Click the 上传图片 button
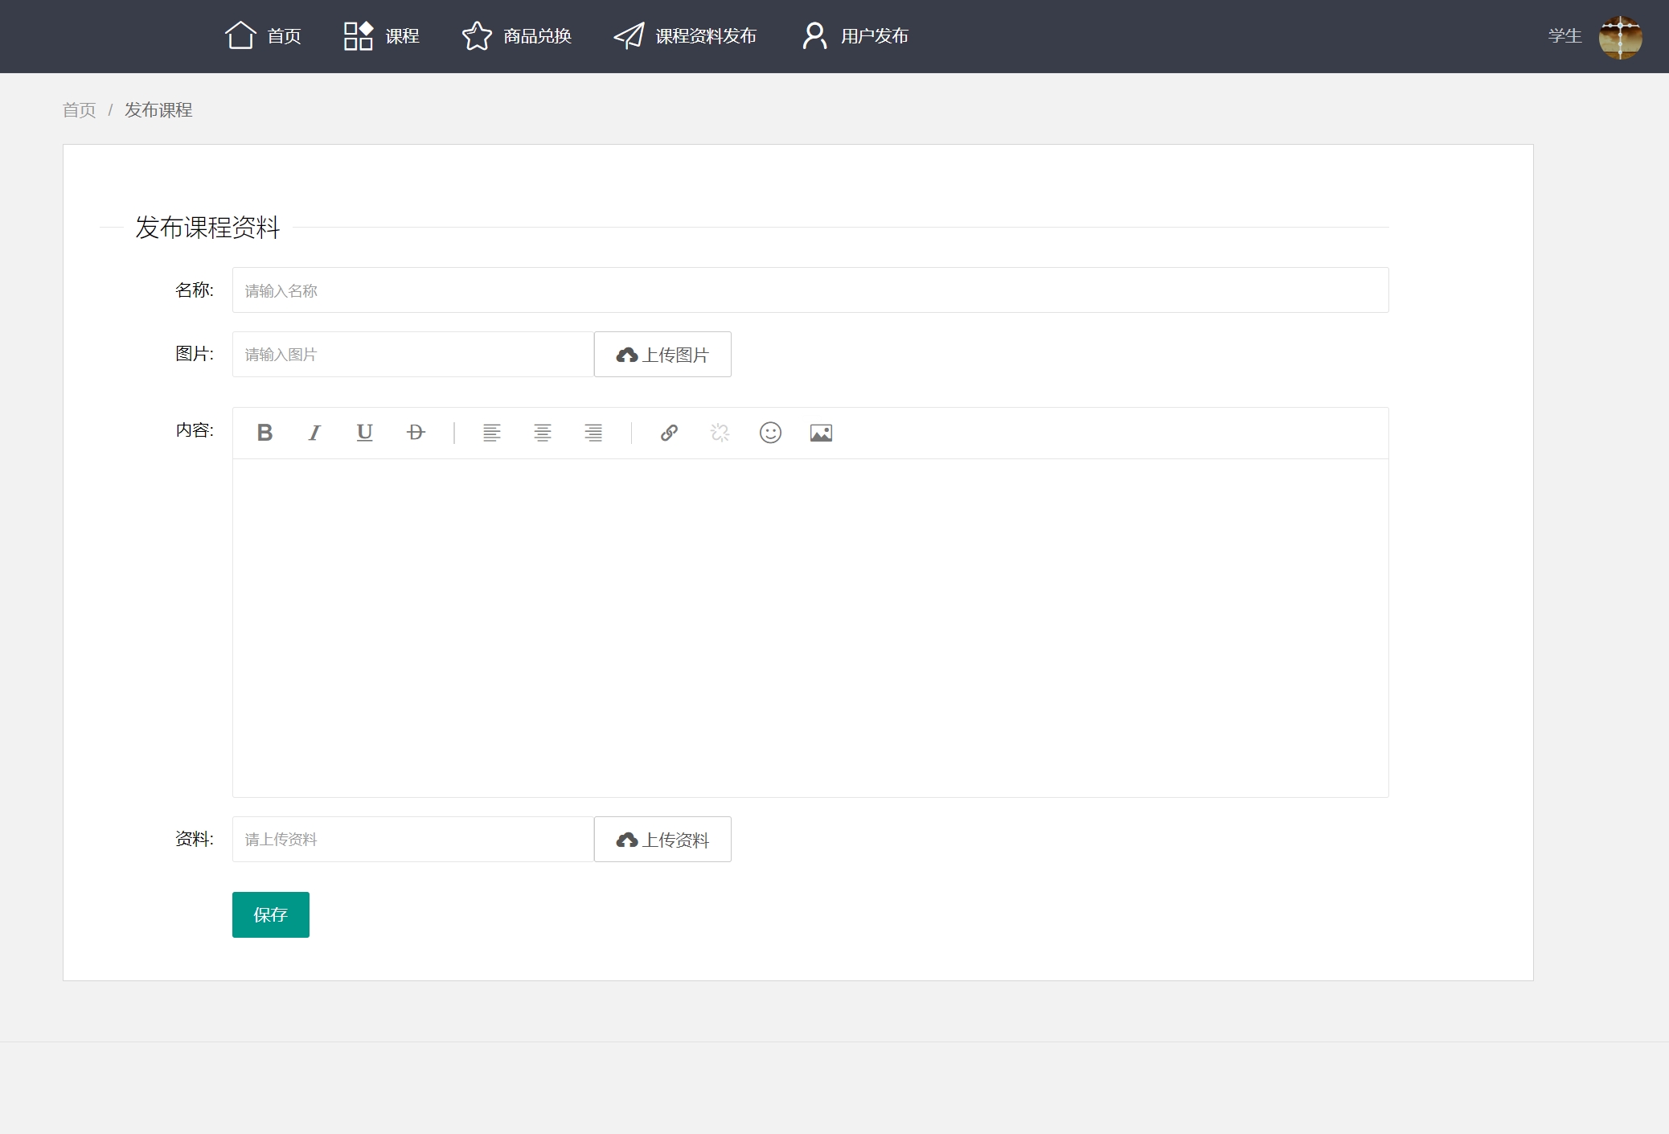Viewport: 1669px width, 1134px height. [662, 355]
